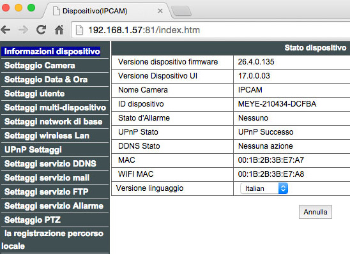
Task: Go to UPnP Settaggi
Action: pyautogui.click(x=33, y=150)
